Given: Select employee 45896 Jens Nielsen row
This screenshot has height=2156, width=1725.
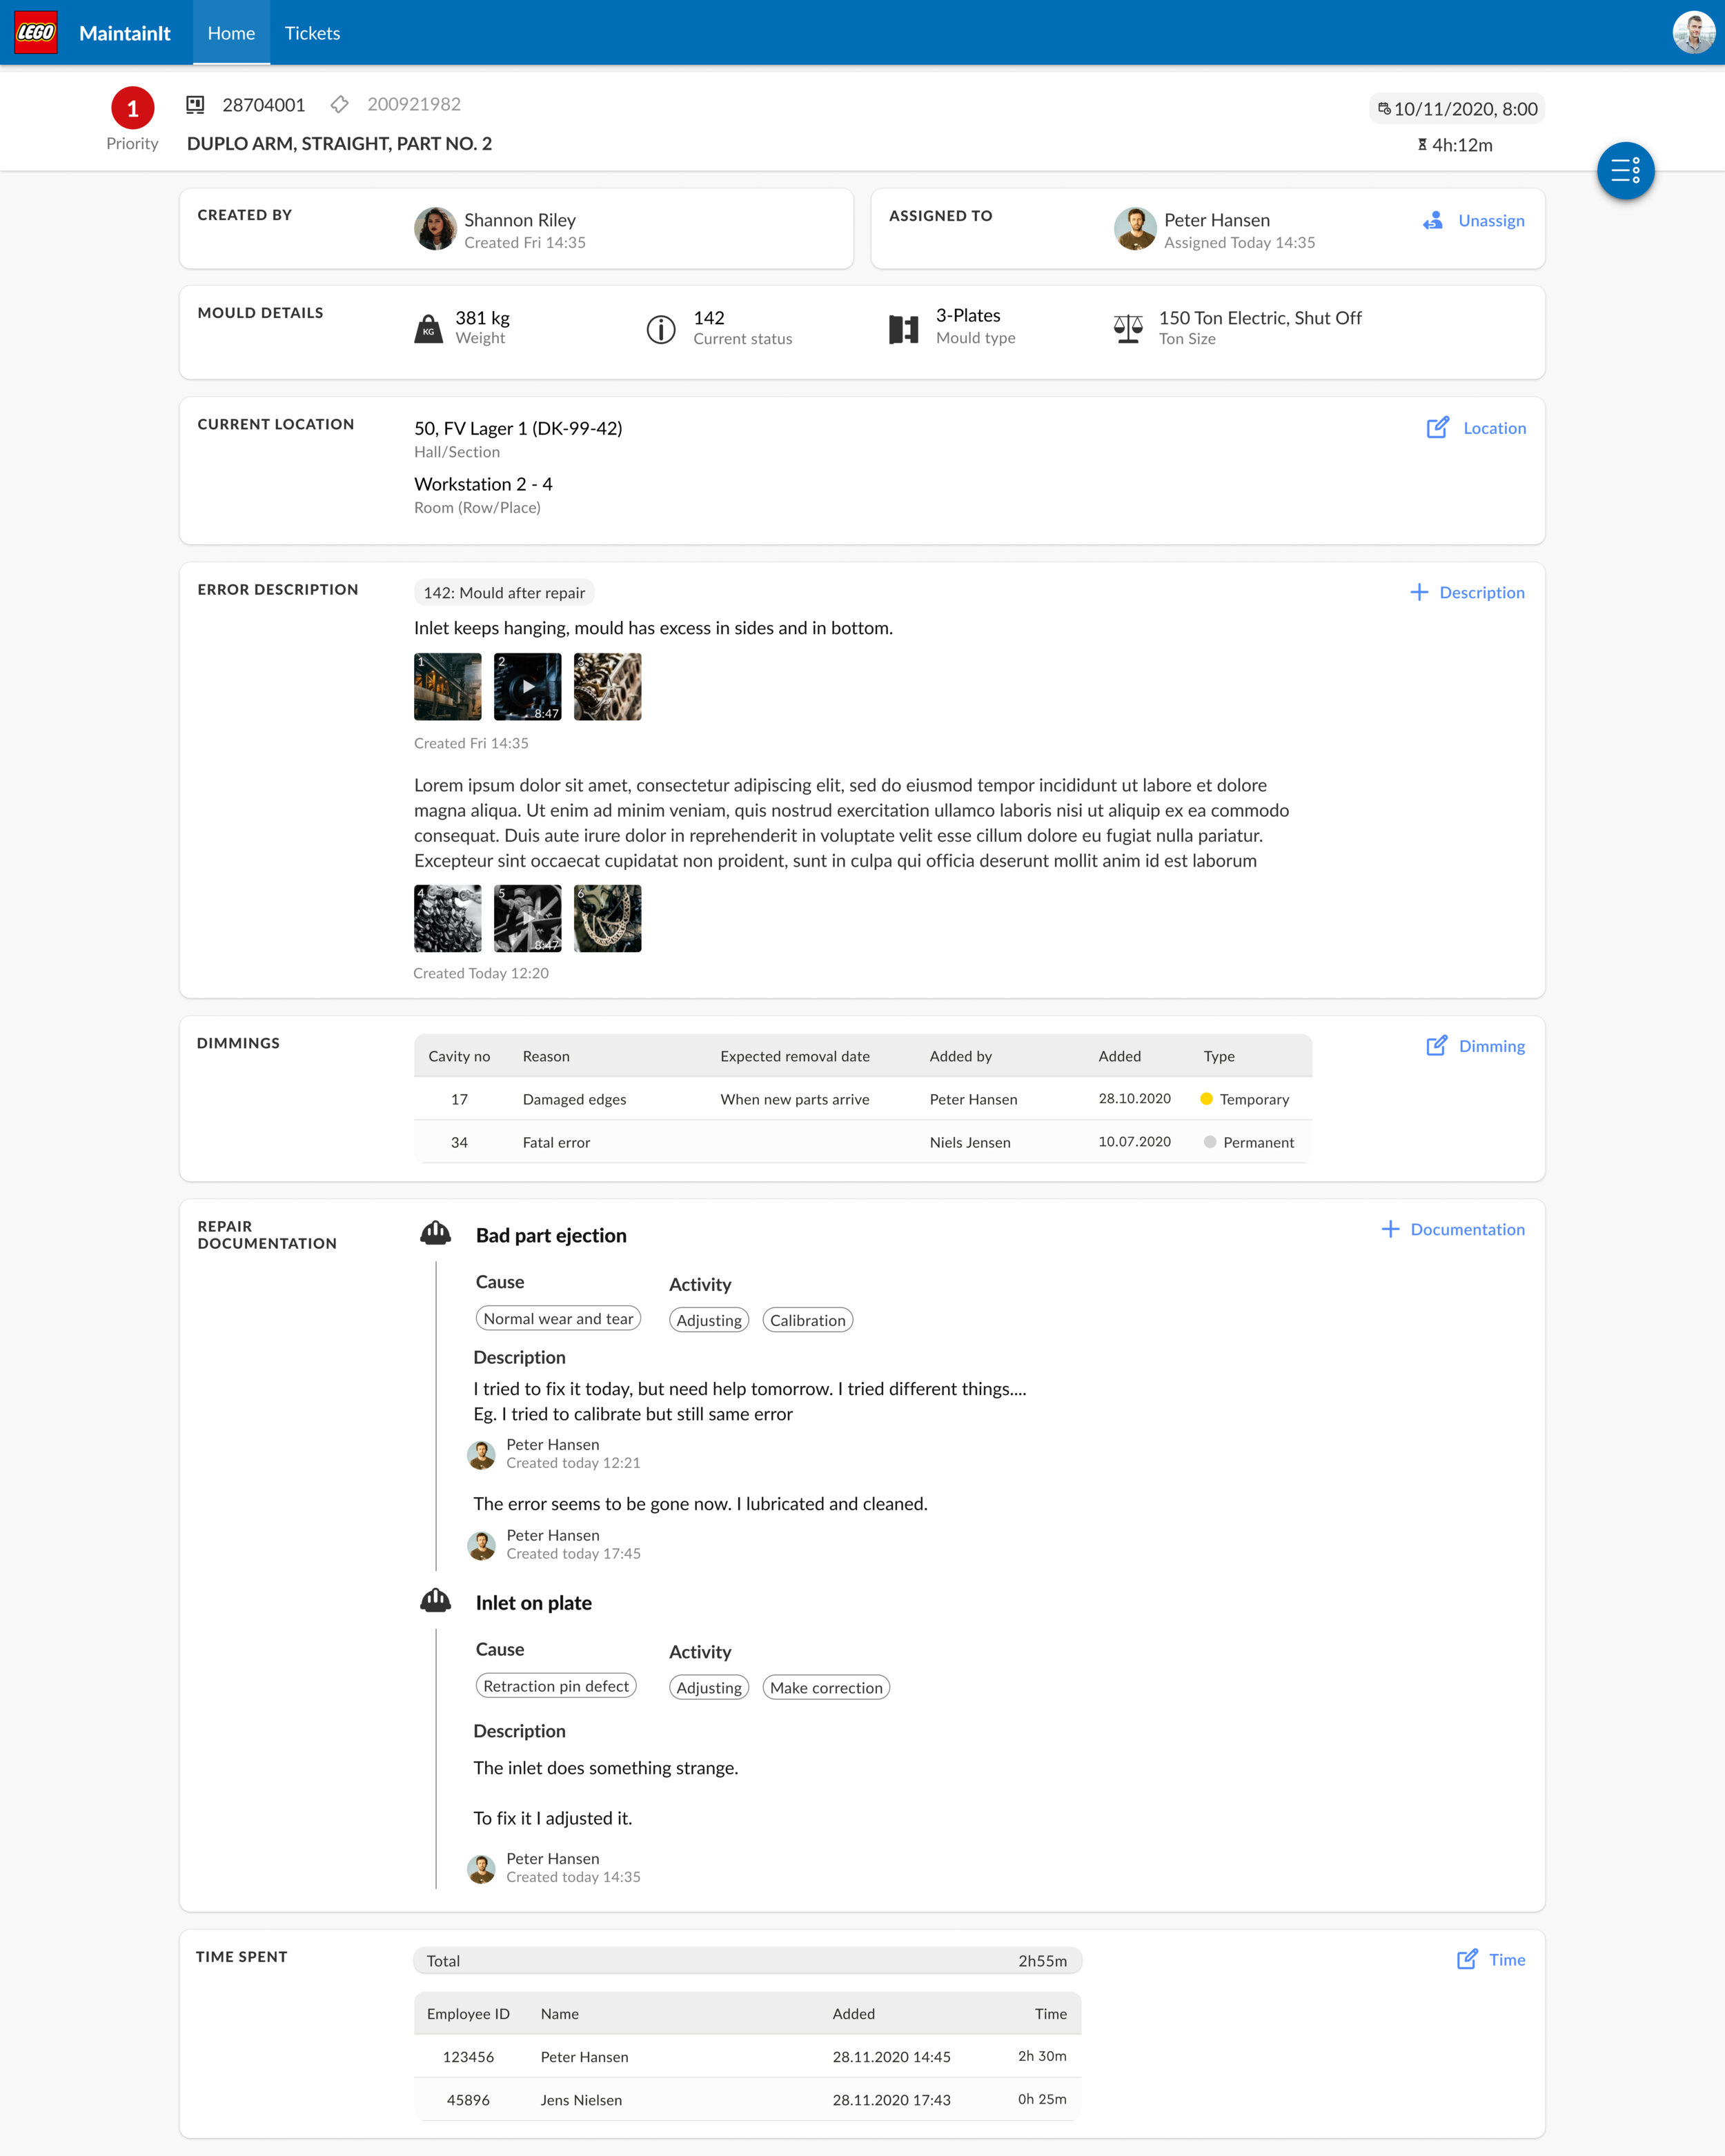Looking at the screenshot, I should (x=748, y=2099).
